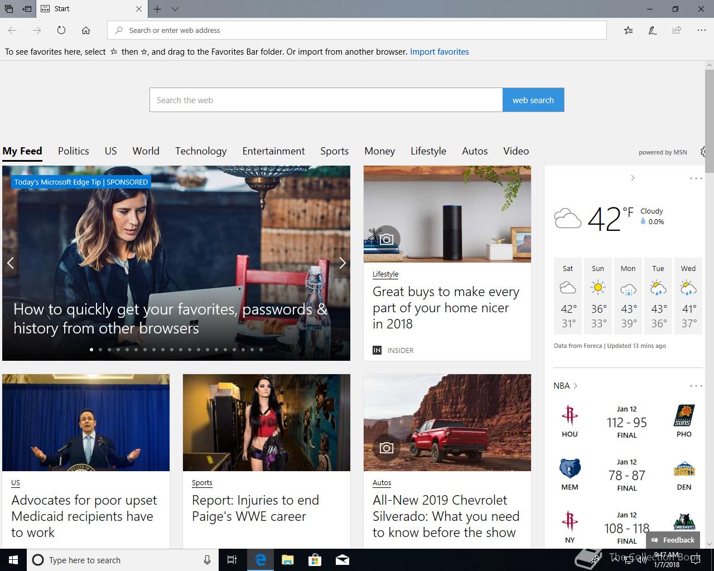The image size is (714, 571).
Task: Open weather card options ellipsis
Action: tap(696, 178)
